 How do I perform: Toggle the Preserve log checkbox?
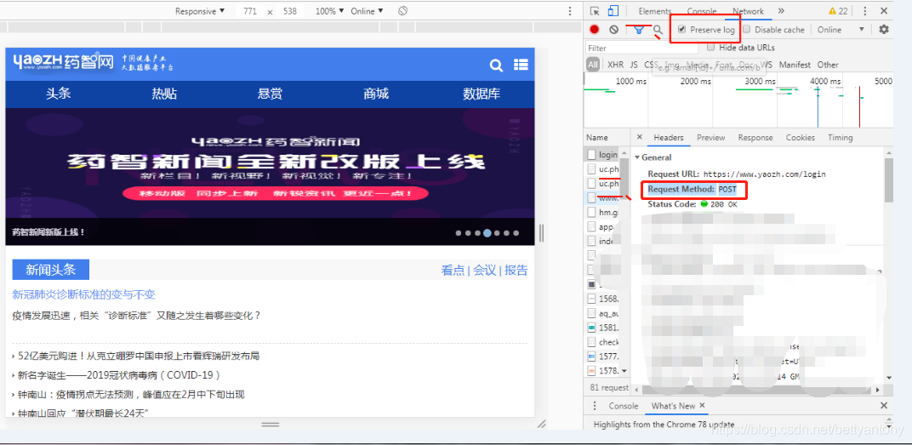click(x=681, y=29)
